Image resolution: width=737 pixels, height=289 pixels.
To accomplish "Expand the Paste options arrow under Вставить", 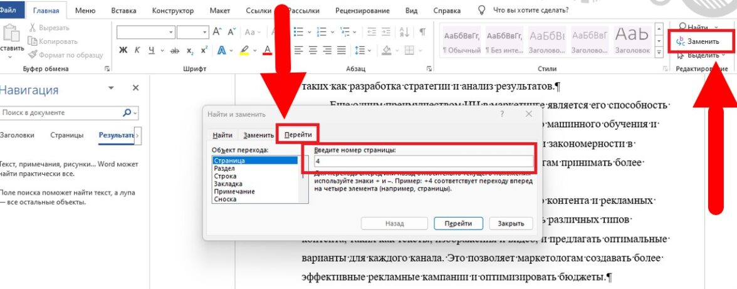I will 10,57.
